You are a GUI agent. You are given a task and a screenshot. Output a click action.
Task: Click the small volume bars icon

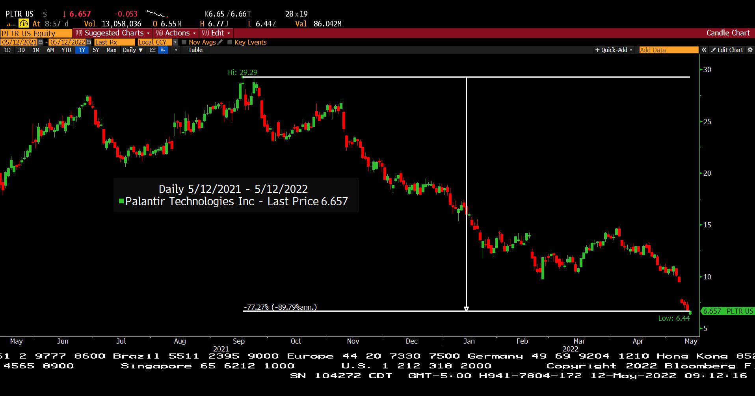click(11, 24)
